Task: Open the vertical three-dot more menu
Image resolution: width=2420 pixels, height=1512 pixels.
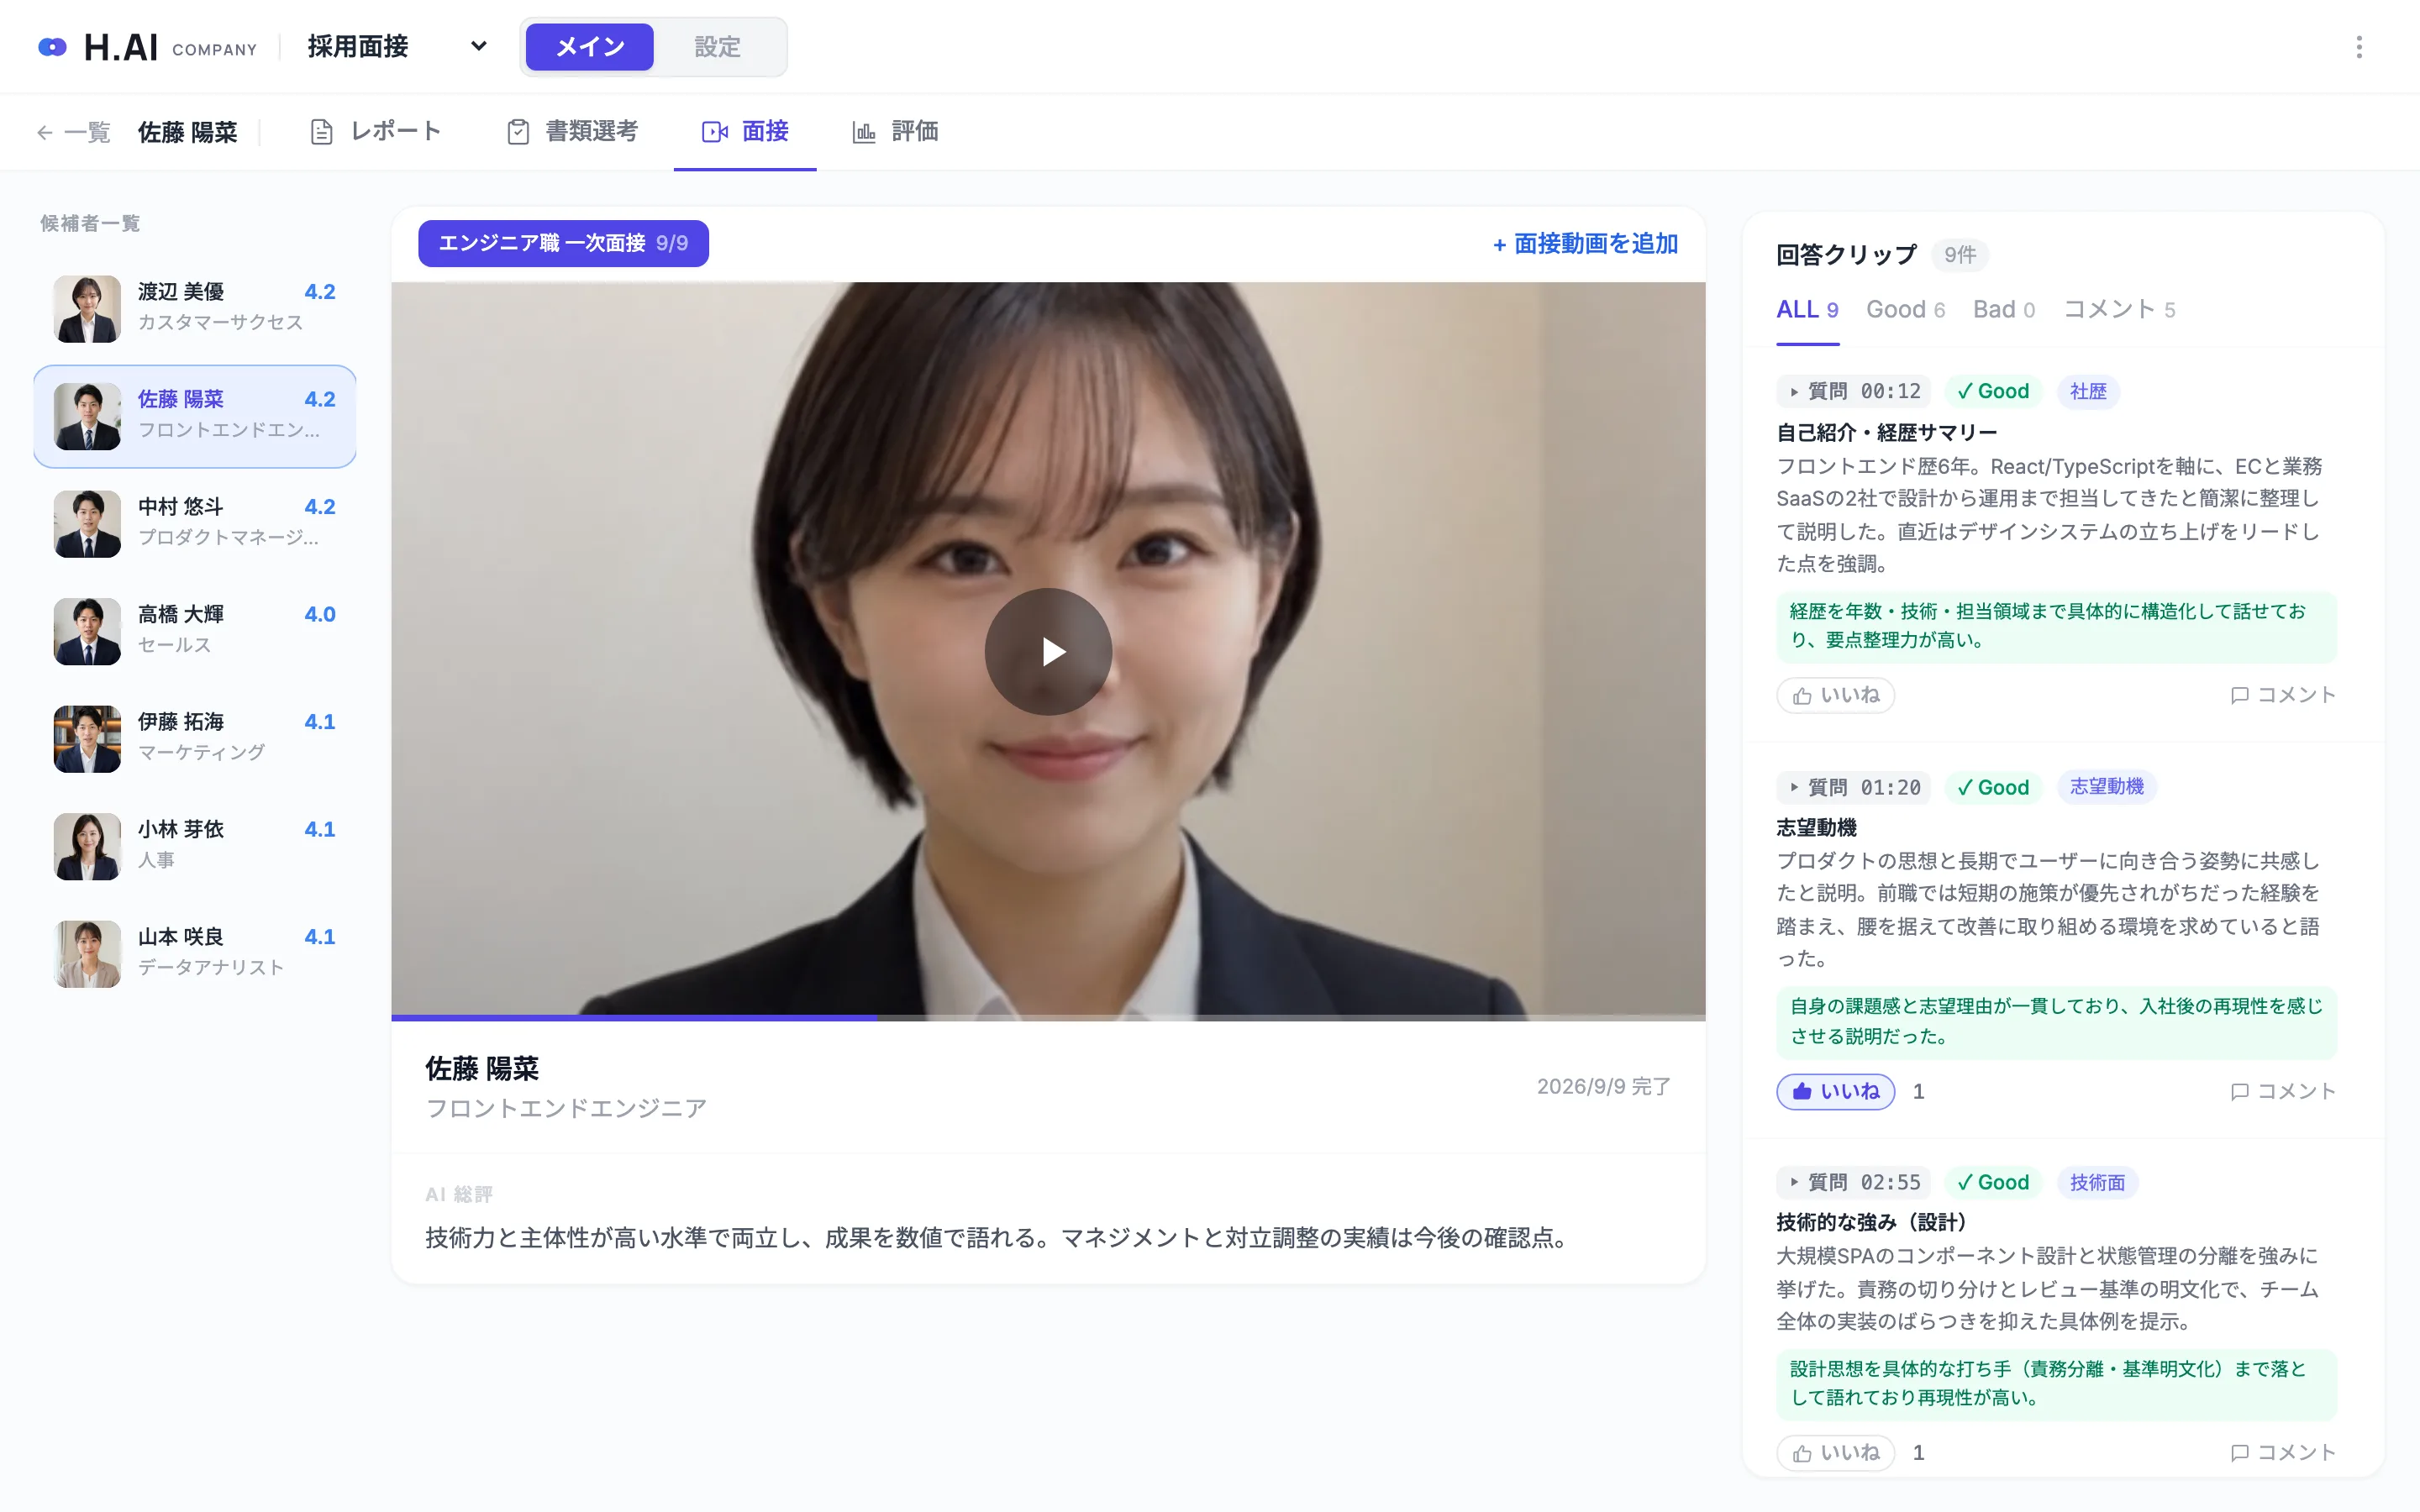Action: 2359,47
